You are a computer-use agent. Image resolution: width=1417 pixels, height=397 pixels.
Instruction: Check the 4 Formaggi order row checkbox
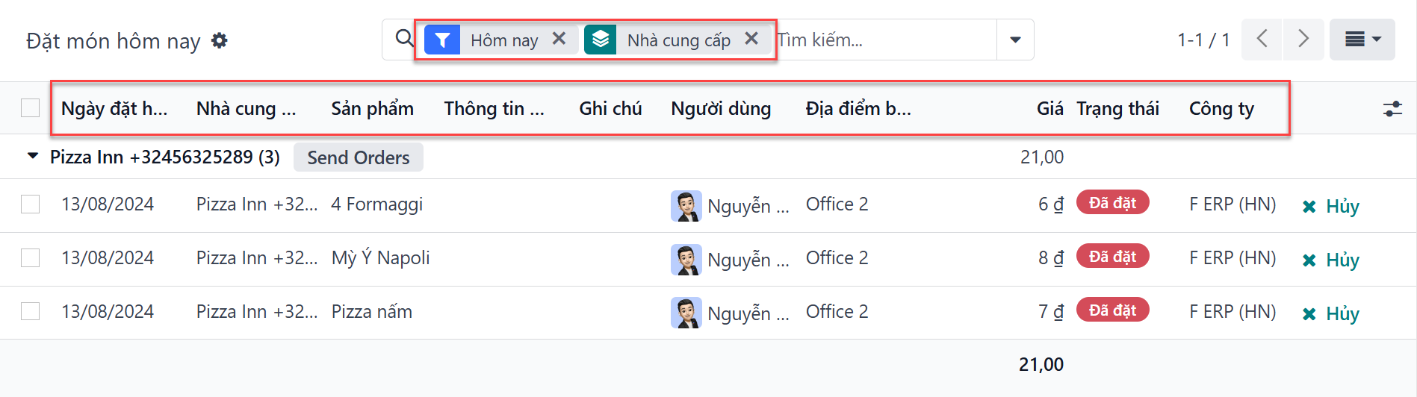(x=31, y=204)
